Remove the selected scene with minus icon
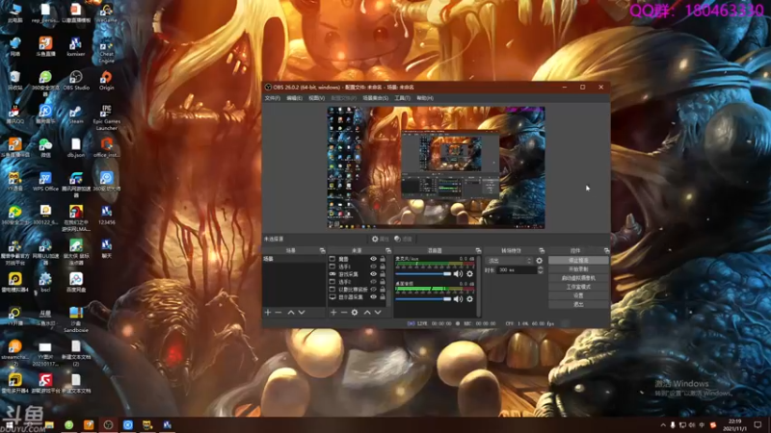The image size is (771, 433). (x=279, y=312)
